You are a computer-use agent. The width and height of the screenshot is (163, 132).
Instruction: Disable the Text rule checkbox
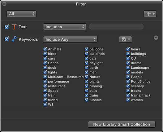pyautogui.click(x=7, y=27)
